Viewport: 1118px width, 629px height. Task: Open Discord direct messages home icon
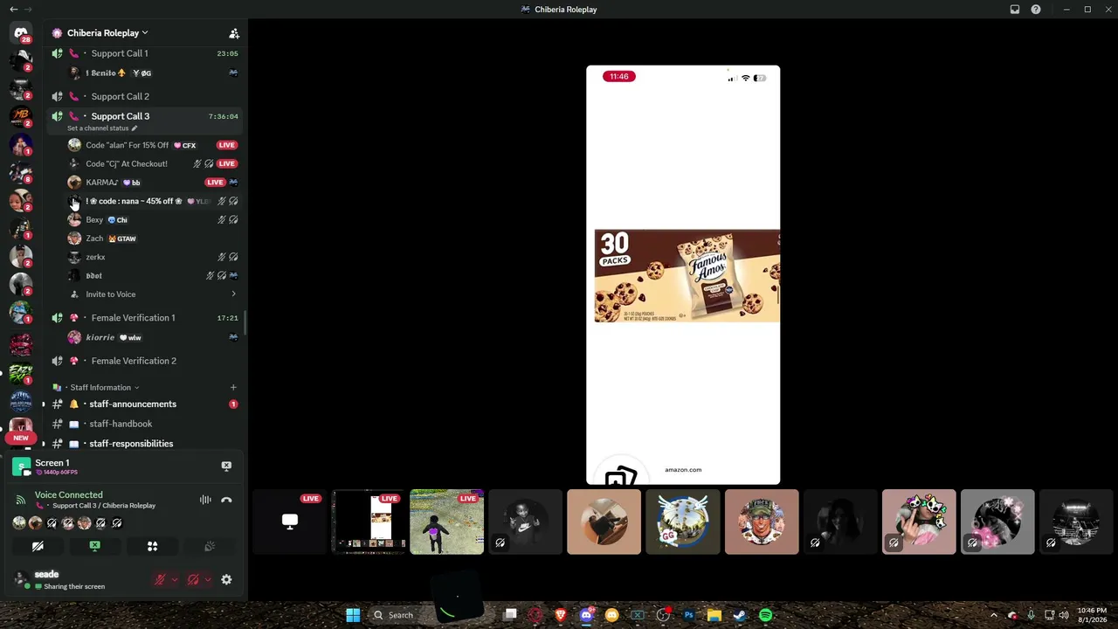[21, 33]
